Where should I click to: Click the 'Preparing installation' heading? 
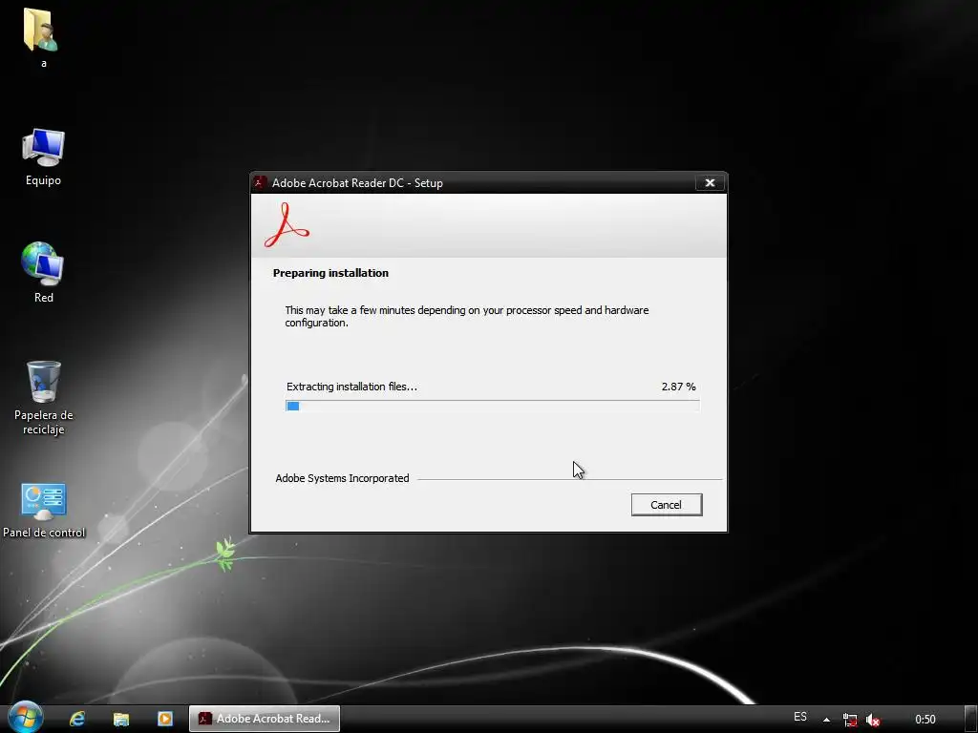click(x=330, y=273)
